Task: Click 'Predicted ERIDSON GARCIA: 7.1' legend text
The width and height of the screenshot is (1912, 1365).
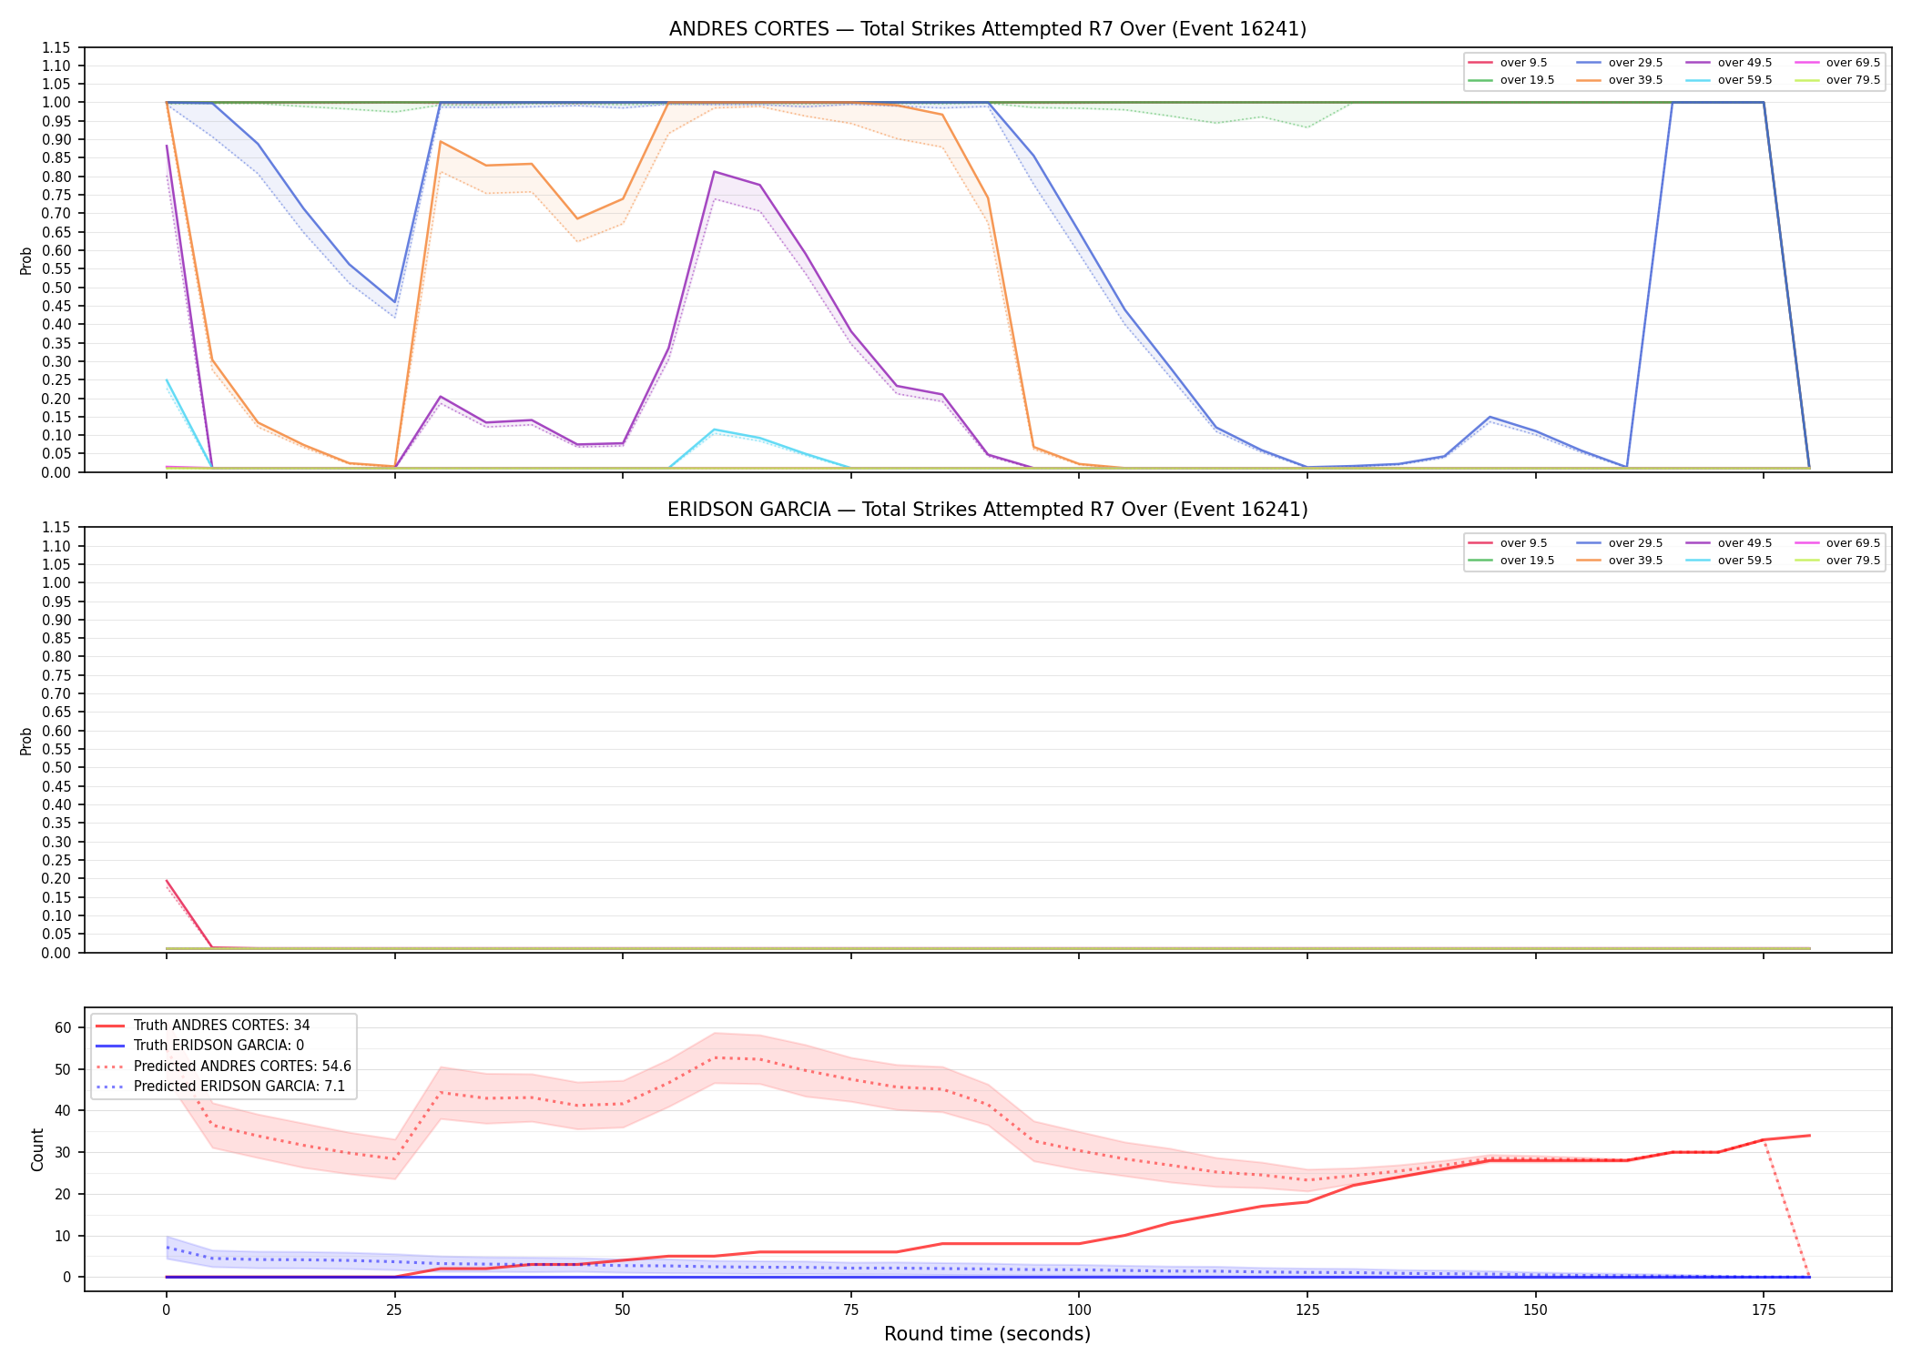Action: coord(239,1087)
